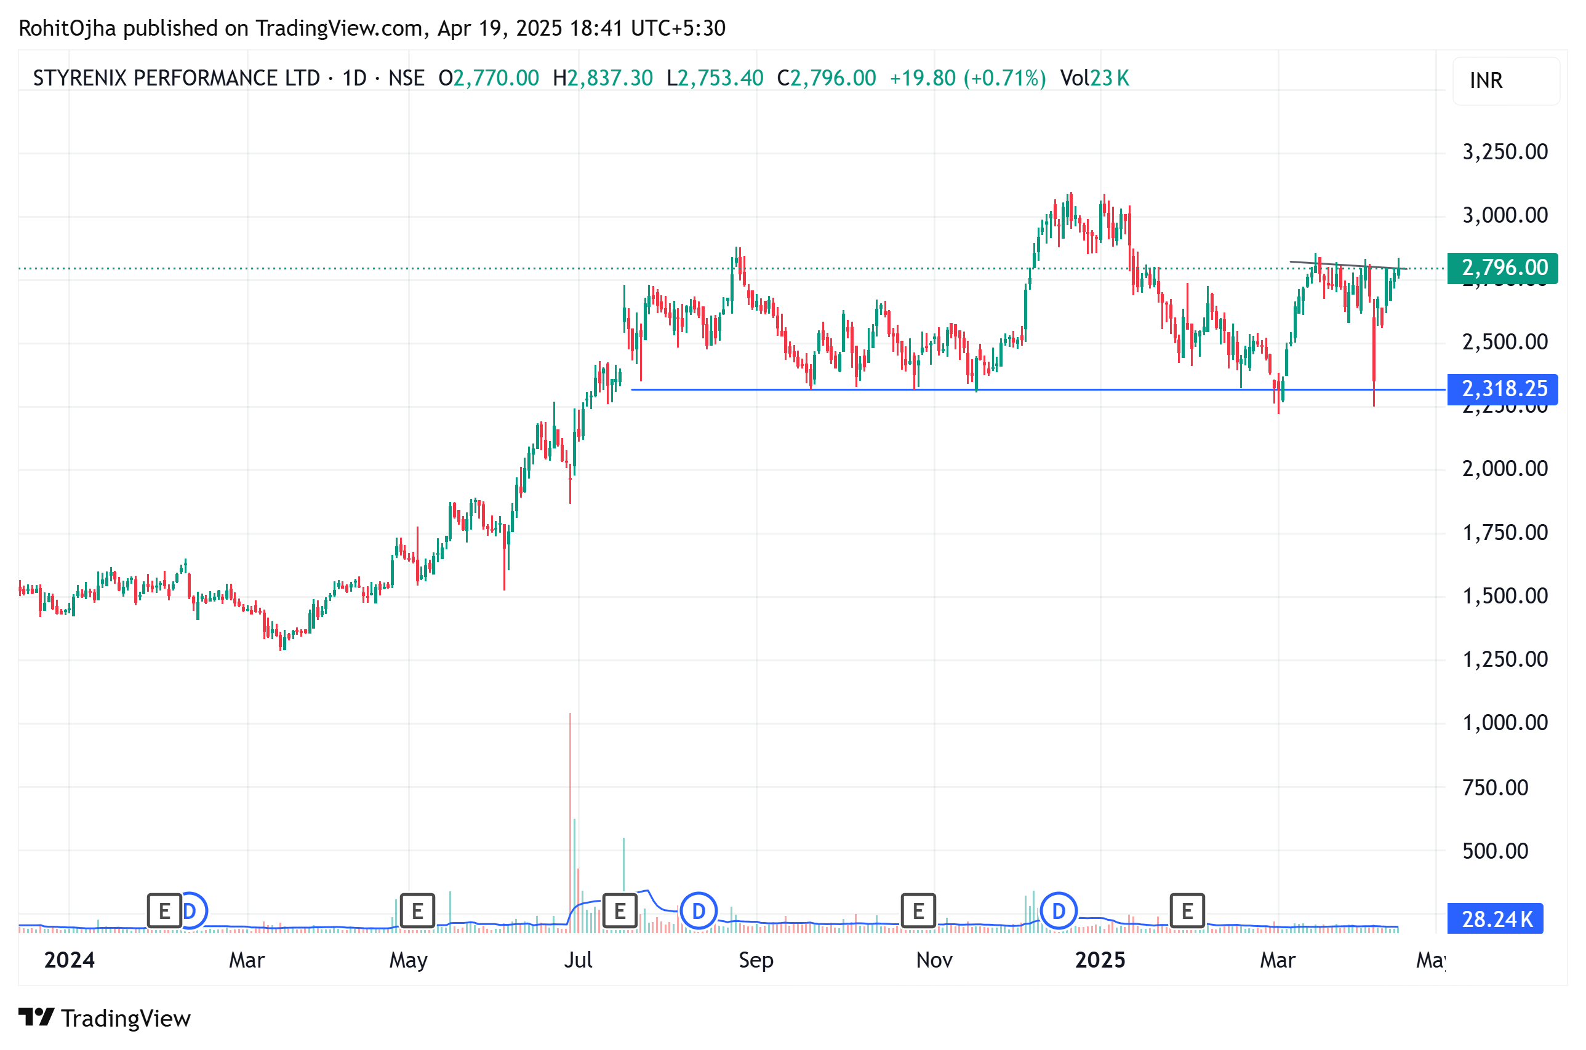Click the RohitOjha published on TradingView.com header

(x=372, y=28)
